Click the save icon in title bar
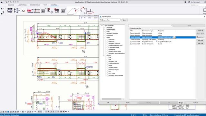 [2, 2]
